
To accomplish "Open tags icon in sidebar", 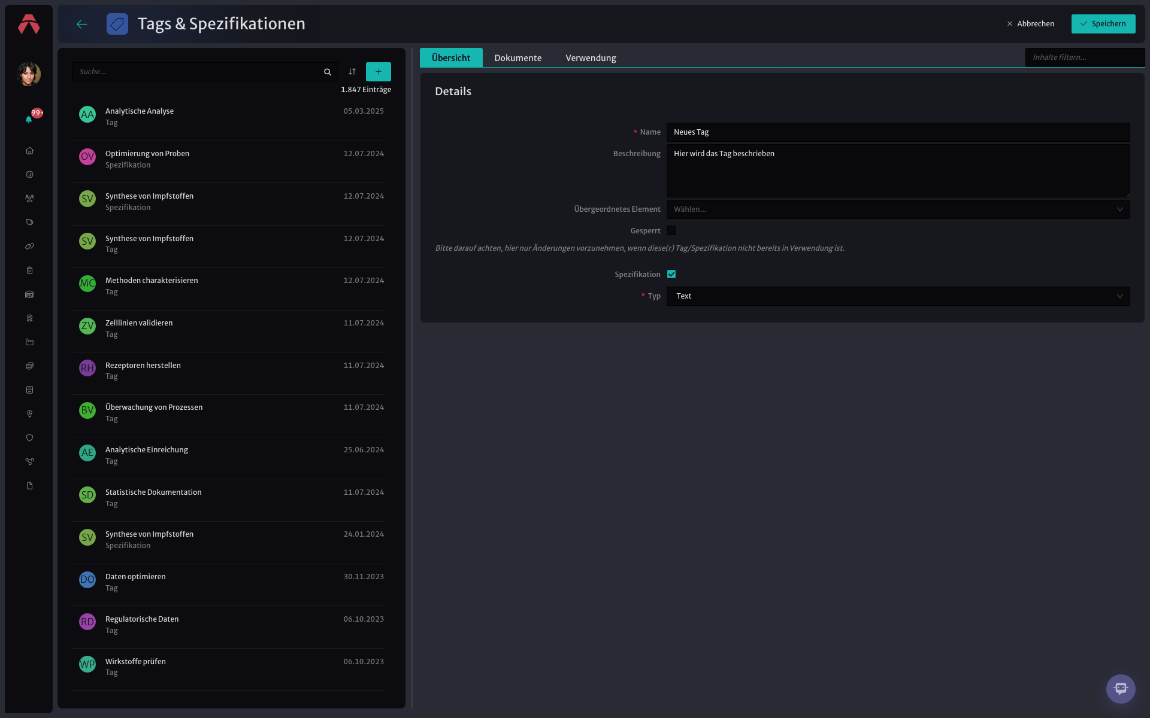I will [x=29, y=223].
